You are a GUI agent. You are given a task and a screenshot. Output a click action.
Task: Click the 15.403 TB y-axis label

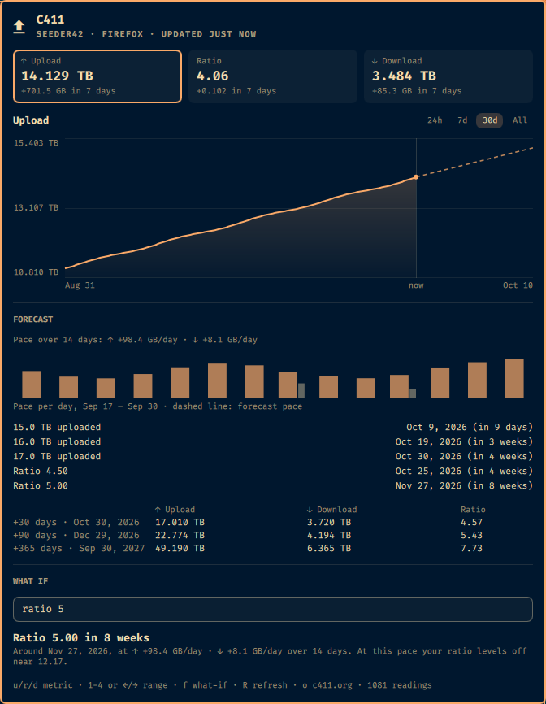tap(36, 143)
